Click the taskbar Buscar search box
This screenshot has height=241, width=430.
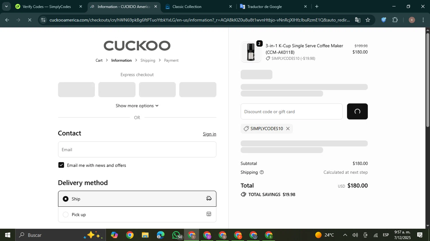(x=61, y=235)
